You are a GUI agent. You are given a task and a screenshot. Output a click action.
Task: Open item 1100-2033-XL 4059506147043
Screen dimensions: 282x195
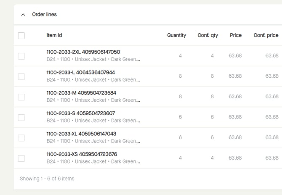81,134
